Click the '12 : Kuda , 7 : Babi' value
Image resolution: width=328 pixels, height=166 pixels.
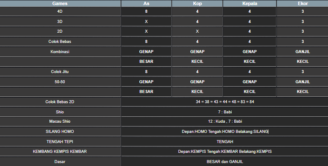[225, 121]
